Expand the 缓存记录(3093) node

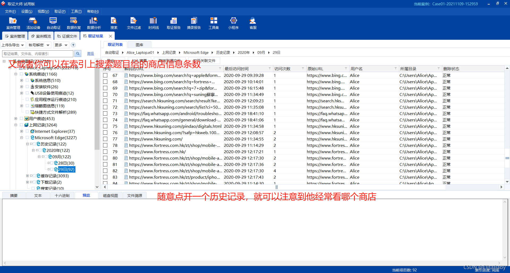[27, 176]
